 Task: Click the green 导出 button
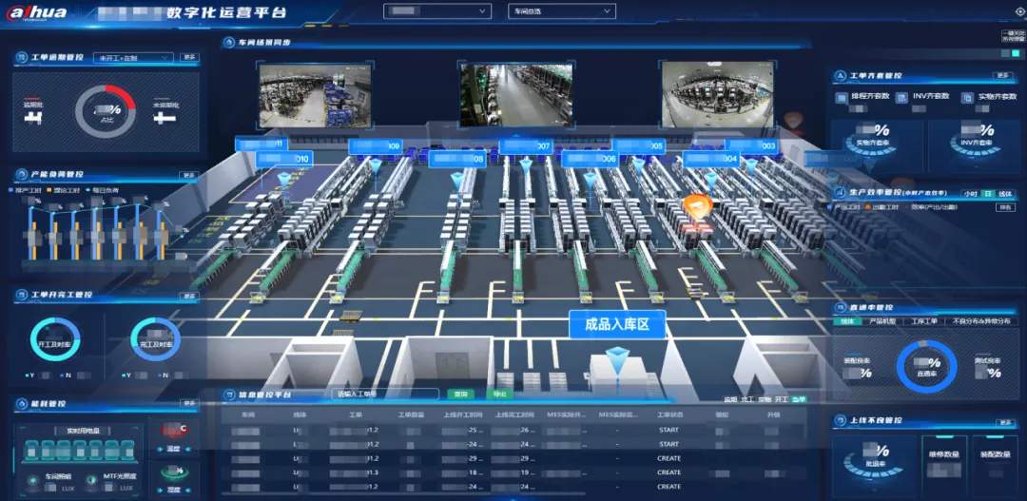(x=500, y=395)
